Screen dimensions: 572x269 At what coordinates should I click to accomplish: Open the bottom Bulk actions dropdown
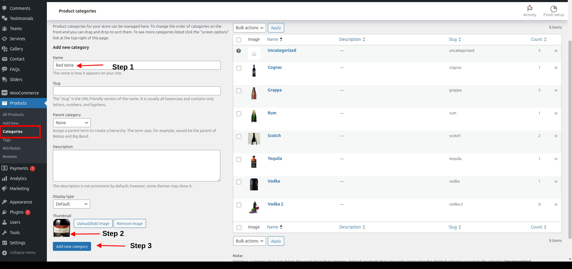(x=249, y=241)
